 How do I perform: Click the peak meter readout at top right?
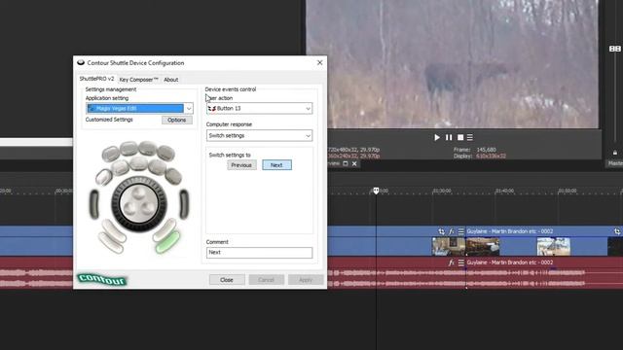pos(614,49)
